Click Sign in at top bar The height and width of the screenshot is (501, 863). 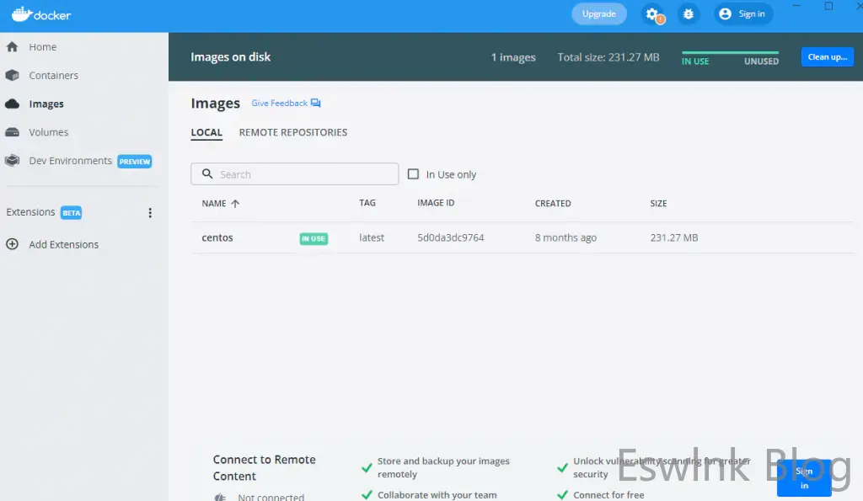coord(742,14)
